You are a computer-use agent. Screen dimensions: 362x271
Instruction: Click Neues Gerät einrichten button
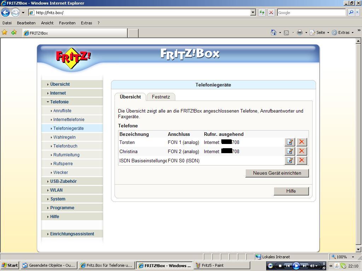tap(277, 173)
